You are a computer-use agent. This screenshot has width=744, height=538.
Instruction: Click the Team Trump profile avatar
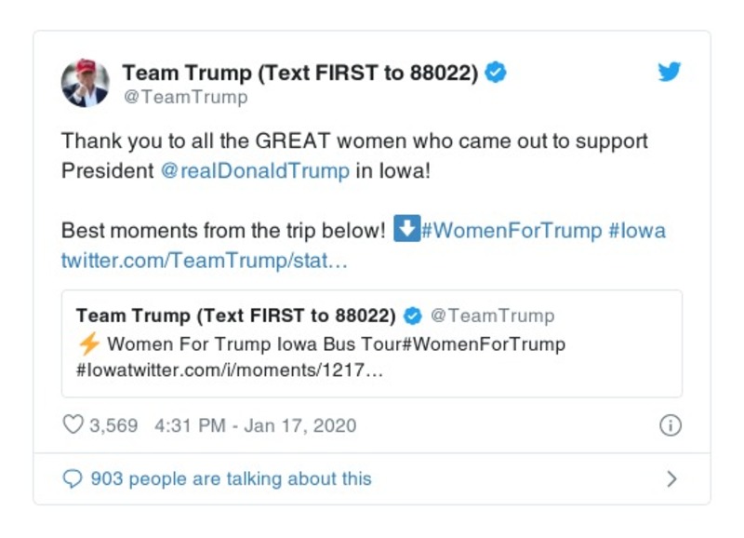click(x=86, y=79)
